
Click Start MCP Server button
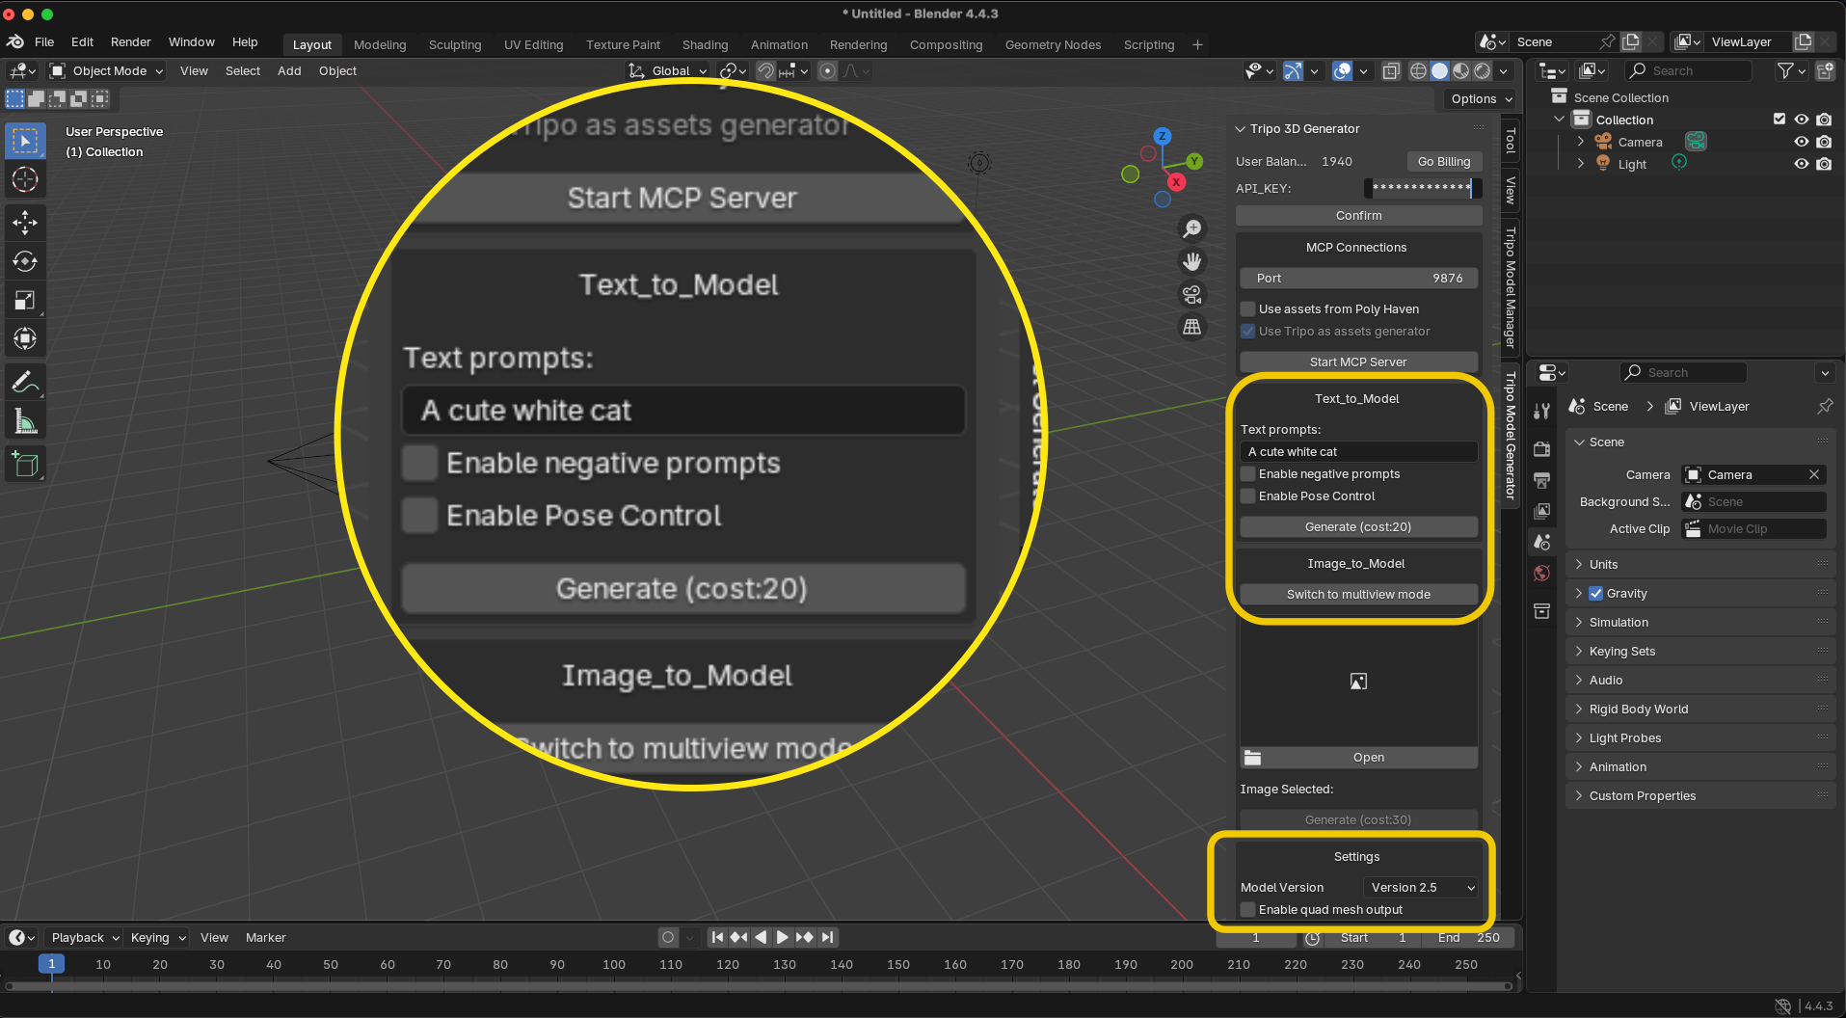(x=1358, y=362)
